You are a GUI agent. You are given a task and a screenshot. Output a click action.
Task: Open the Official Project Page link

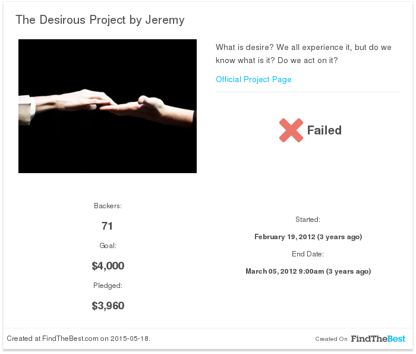click(254, 79)
